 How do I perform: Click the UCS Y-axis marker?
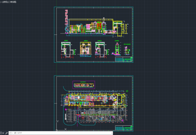[58, 121]
